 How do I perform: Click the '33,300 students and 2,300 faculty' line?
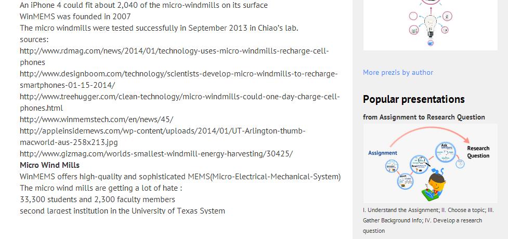[x=97, y=200]
